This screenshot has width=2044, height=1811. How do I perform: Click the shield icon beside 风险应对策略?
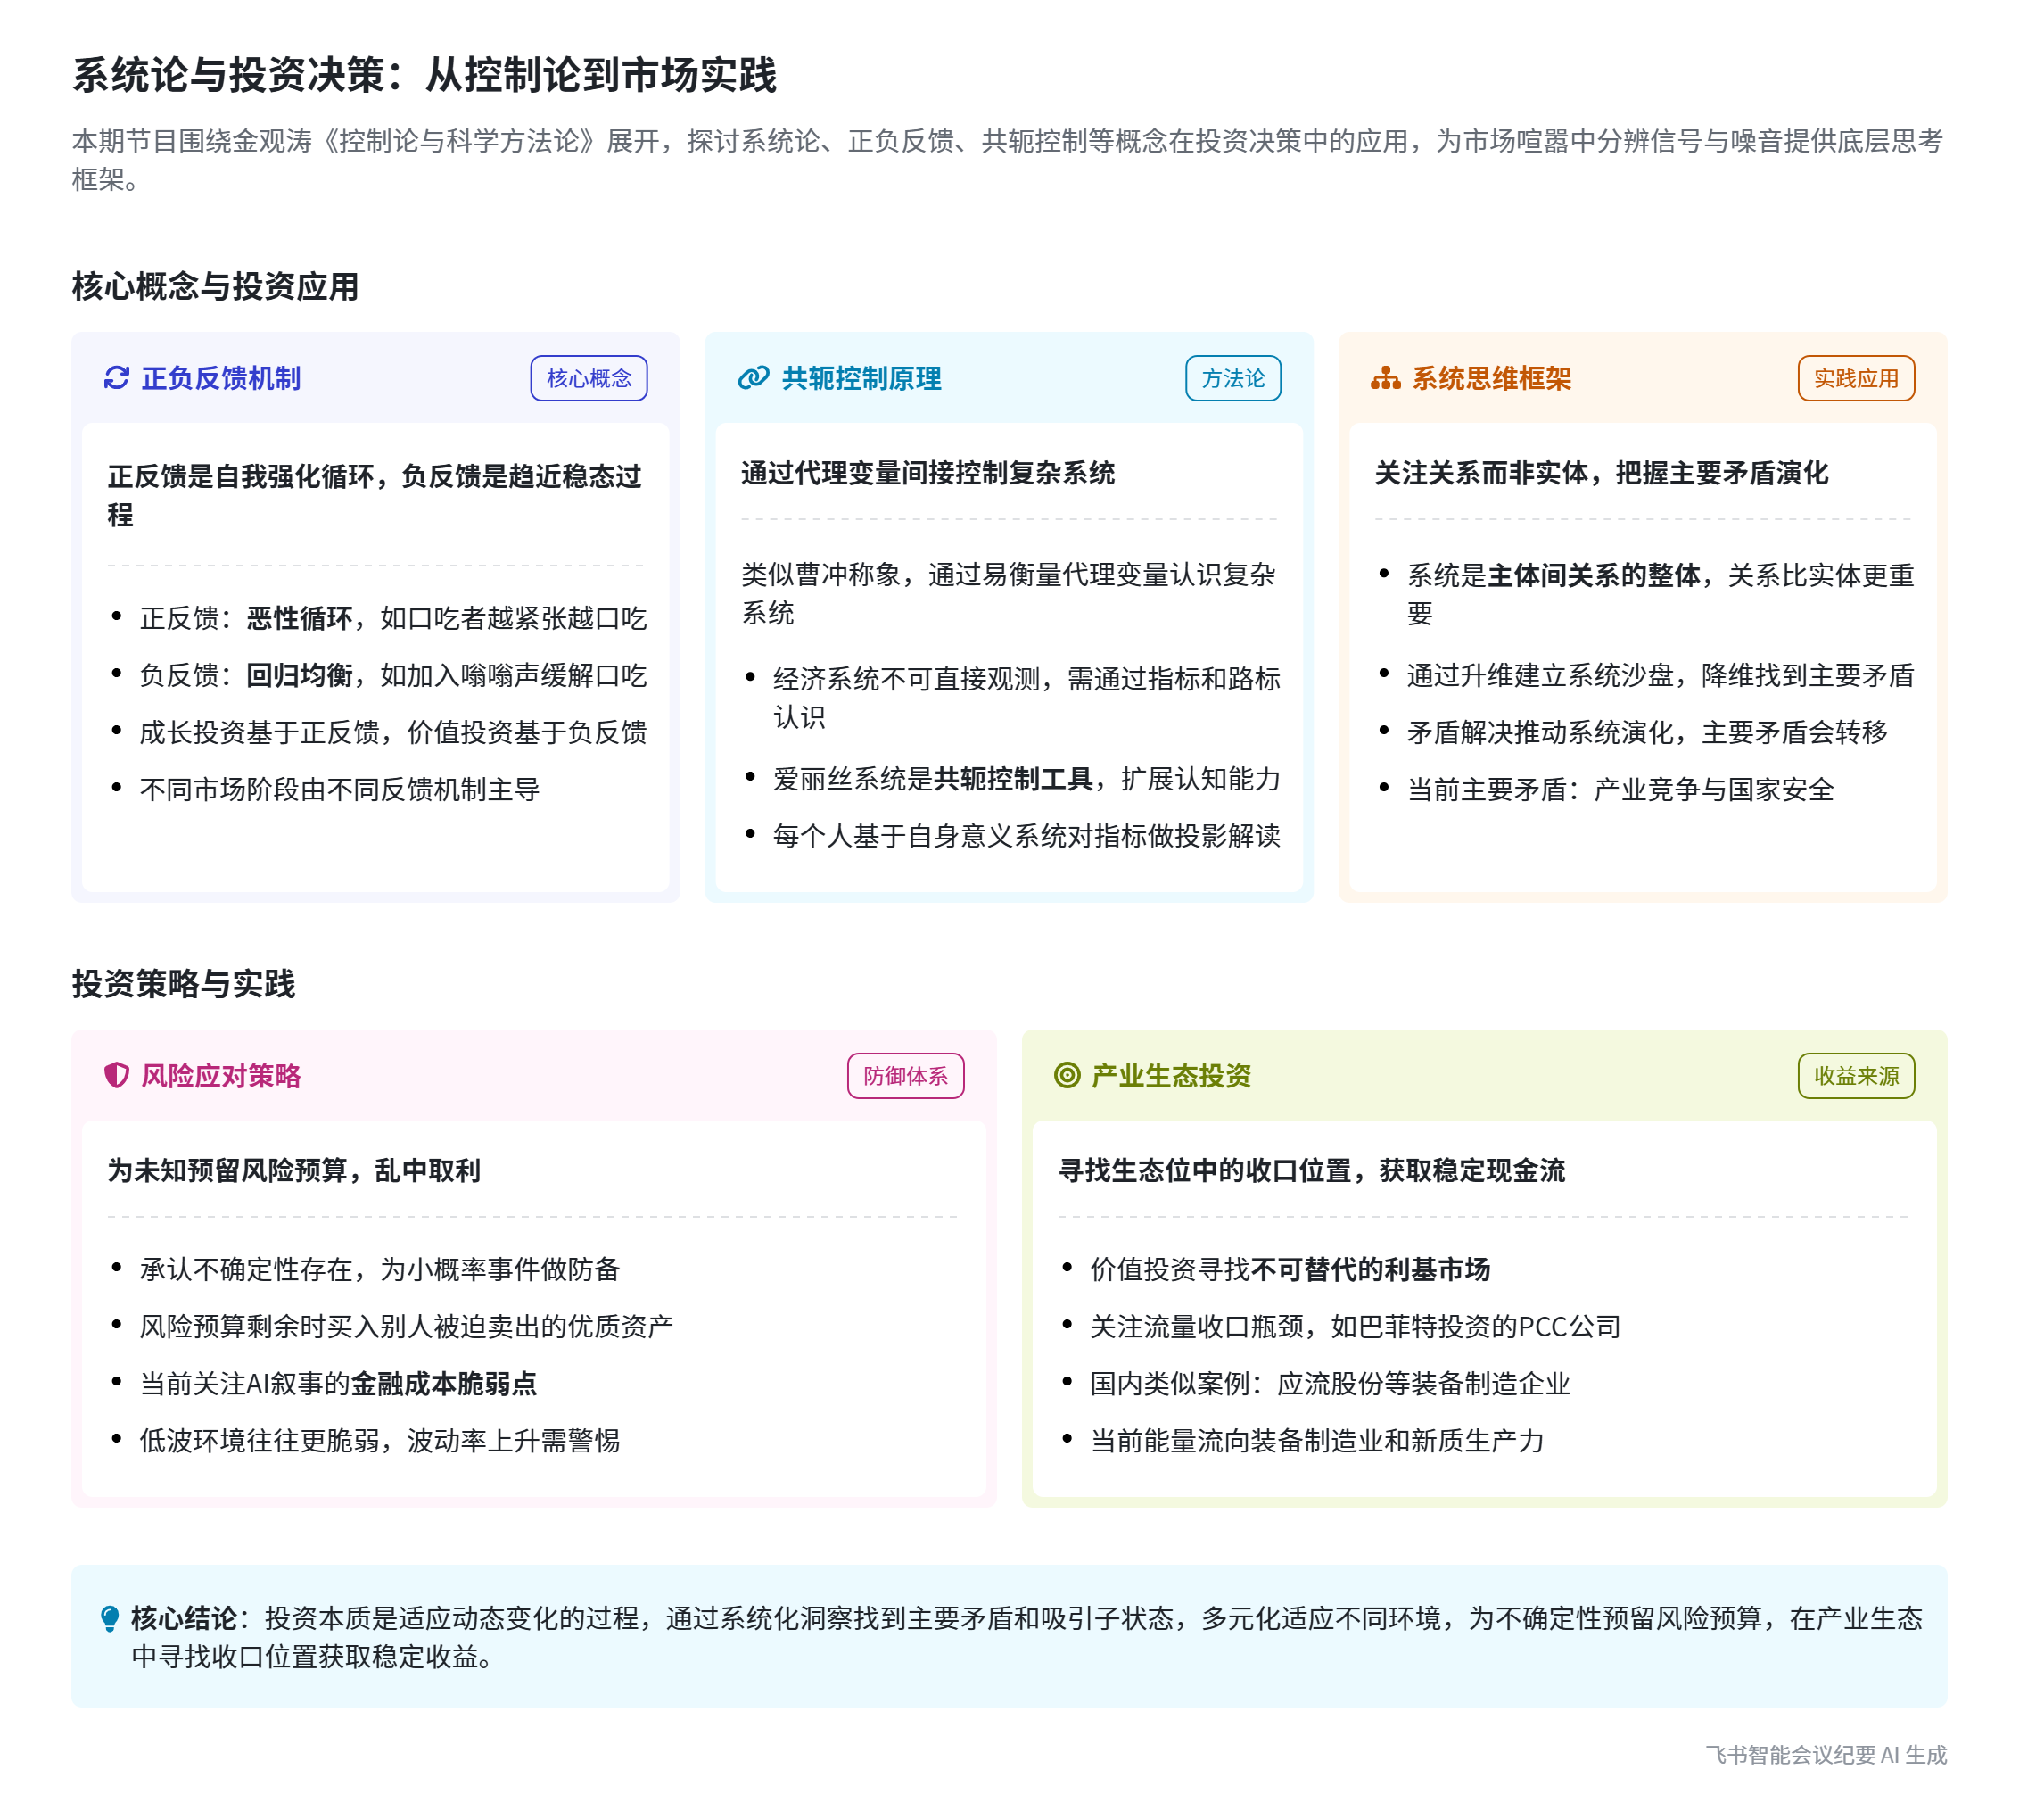(x=116, y=1076)
